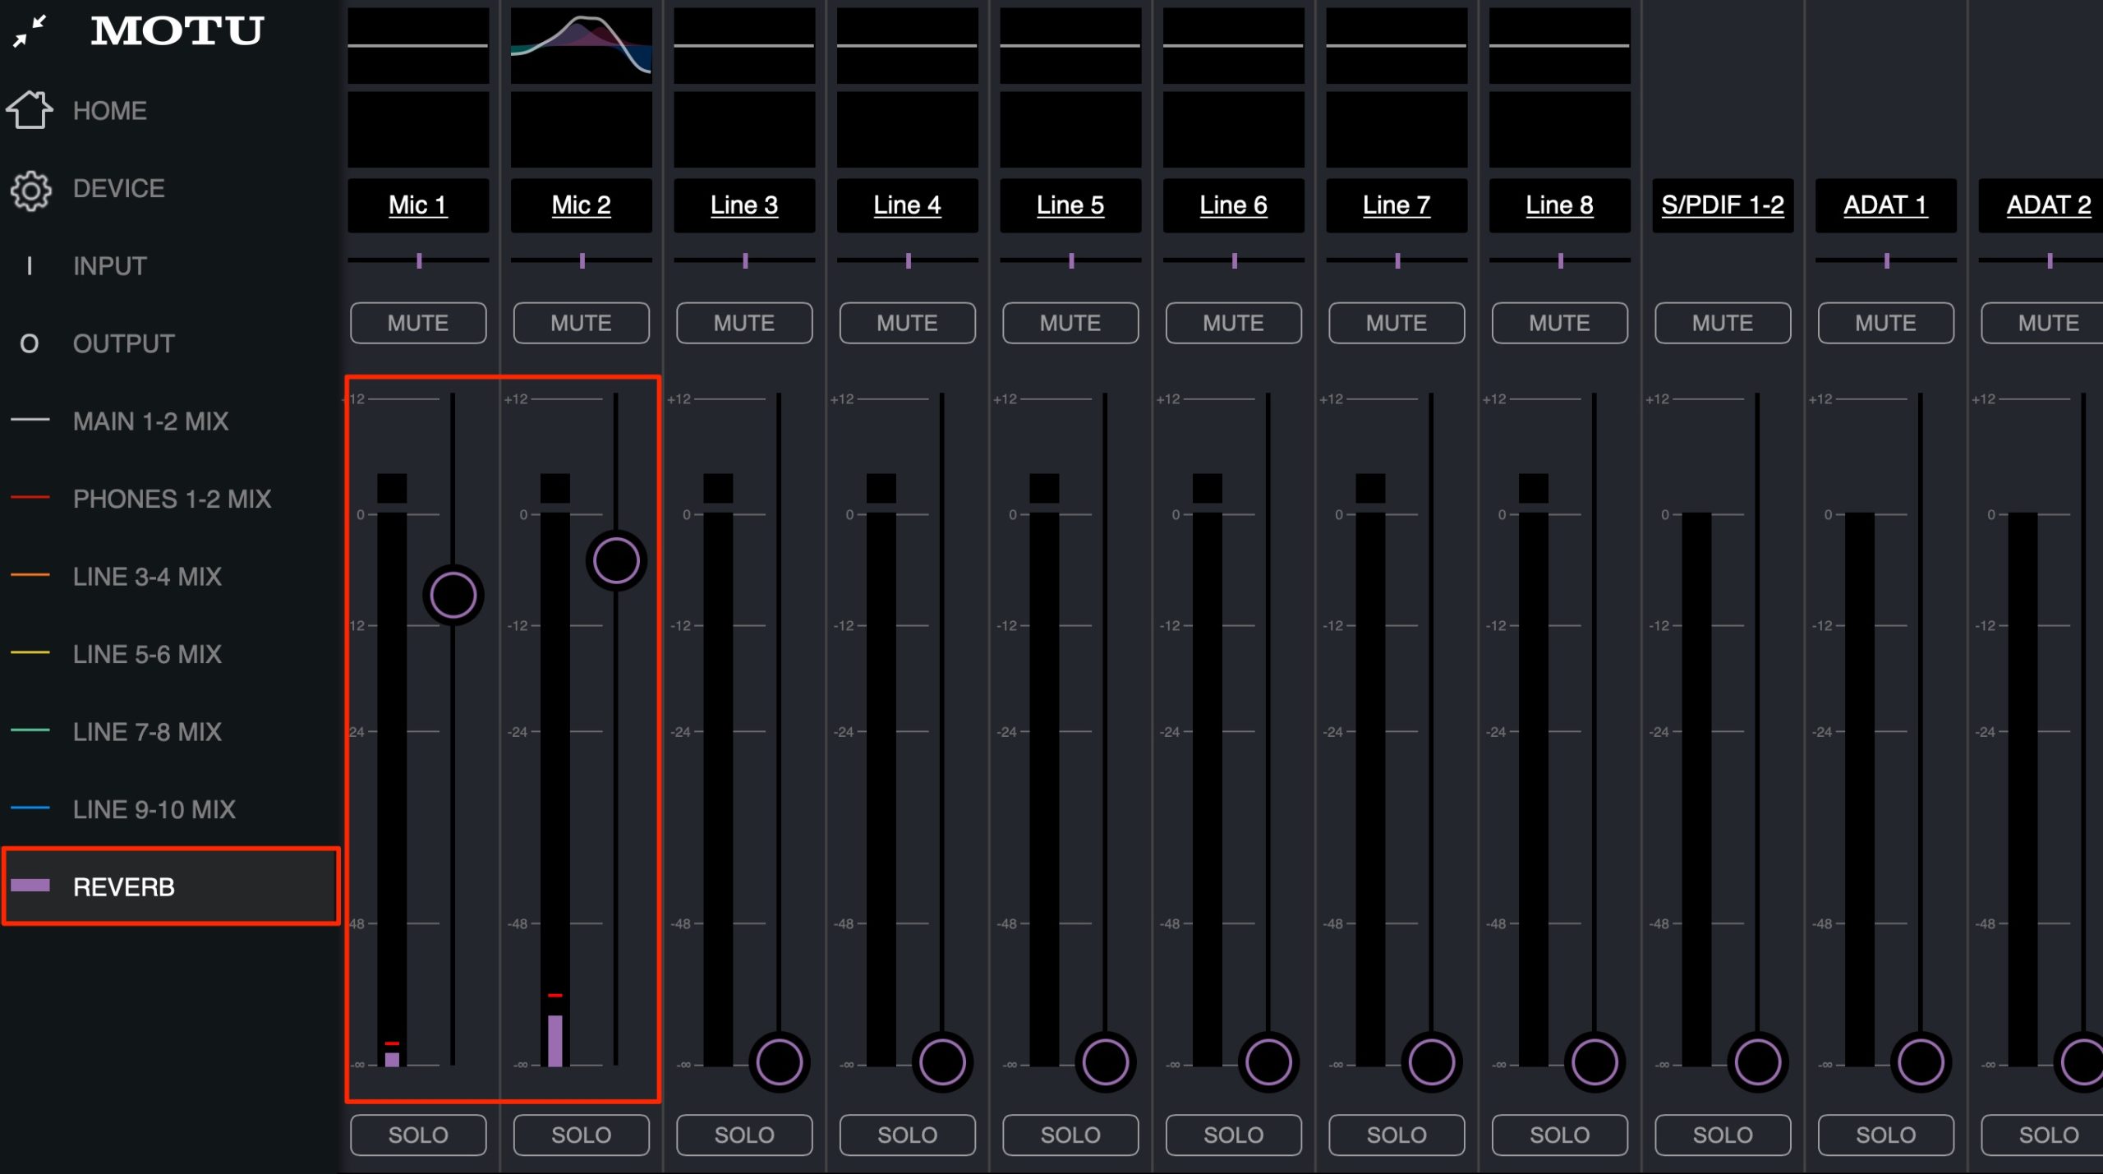
Task: Click the Mic 1 channel name label
Action: pyautogui.click(x=418, y=205)
